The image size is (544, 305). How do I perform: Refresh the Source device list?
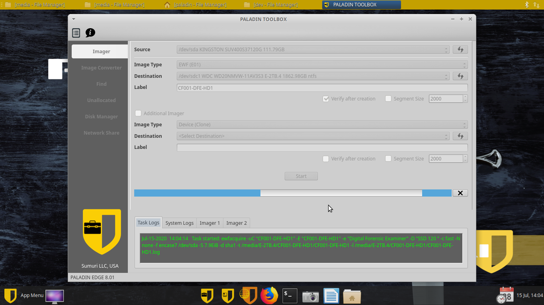pos(460,49)
